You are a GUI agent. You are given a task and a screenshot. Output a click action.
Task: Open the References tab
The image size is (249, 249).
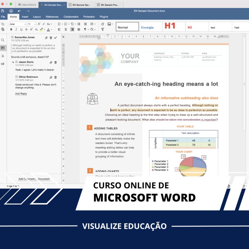tap(52, 17)
